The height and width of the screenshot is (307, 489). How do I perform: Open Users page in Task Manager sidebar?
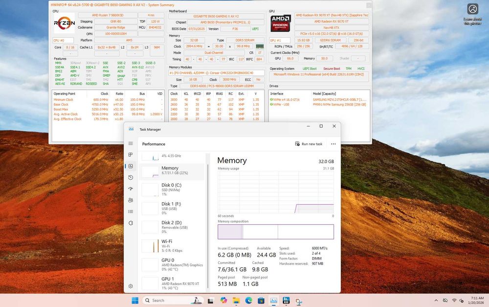tap(131, 200)
